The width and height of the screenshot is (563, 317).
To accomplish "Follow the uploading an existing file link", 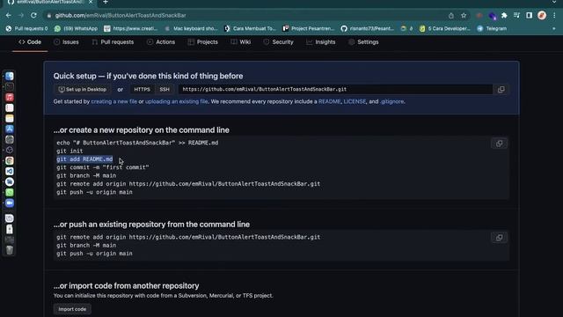I will coord(176,102).
